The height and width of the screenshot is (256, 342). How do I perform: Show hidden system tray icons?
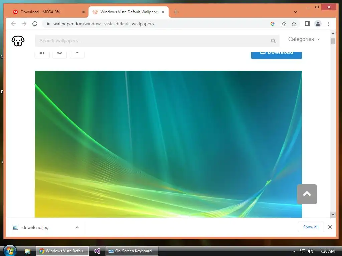(294, 251)
